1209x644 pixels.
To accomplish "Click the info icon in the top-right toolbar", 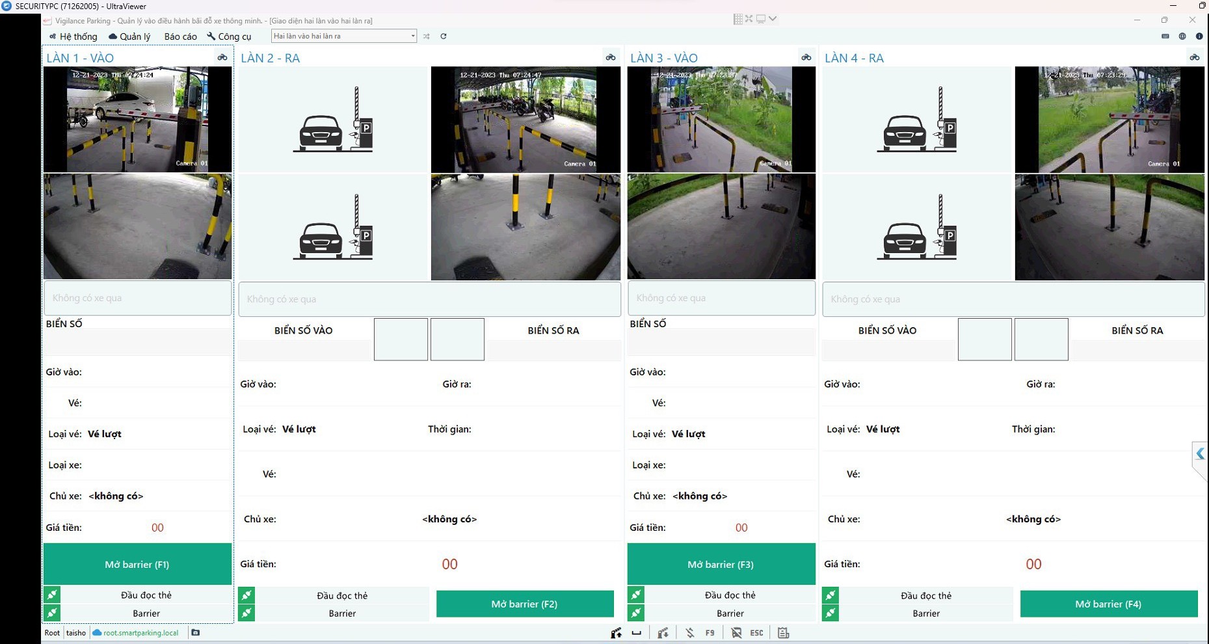I will [1199, 36].
